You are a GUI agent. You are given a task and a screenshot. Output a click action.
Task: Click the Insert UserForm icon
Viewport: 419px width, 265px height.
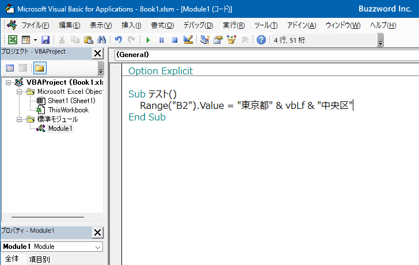[x=26, y=40]
